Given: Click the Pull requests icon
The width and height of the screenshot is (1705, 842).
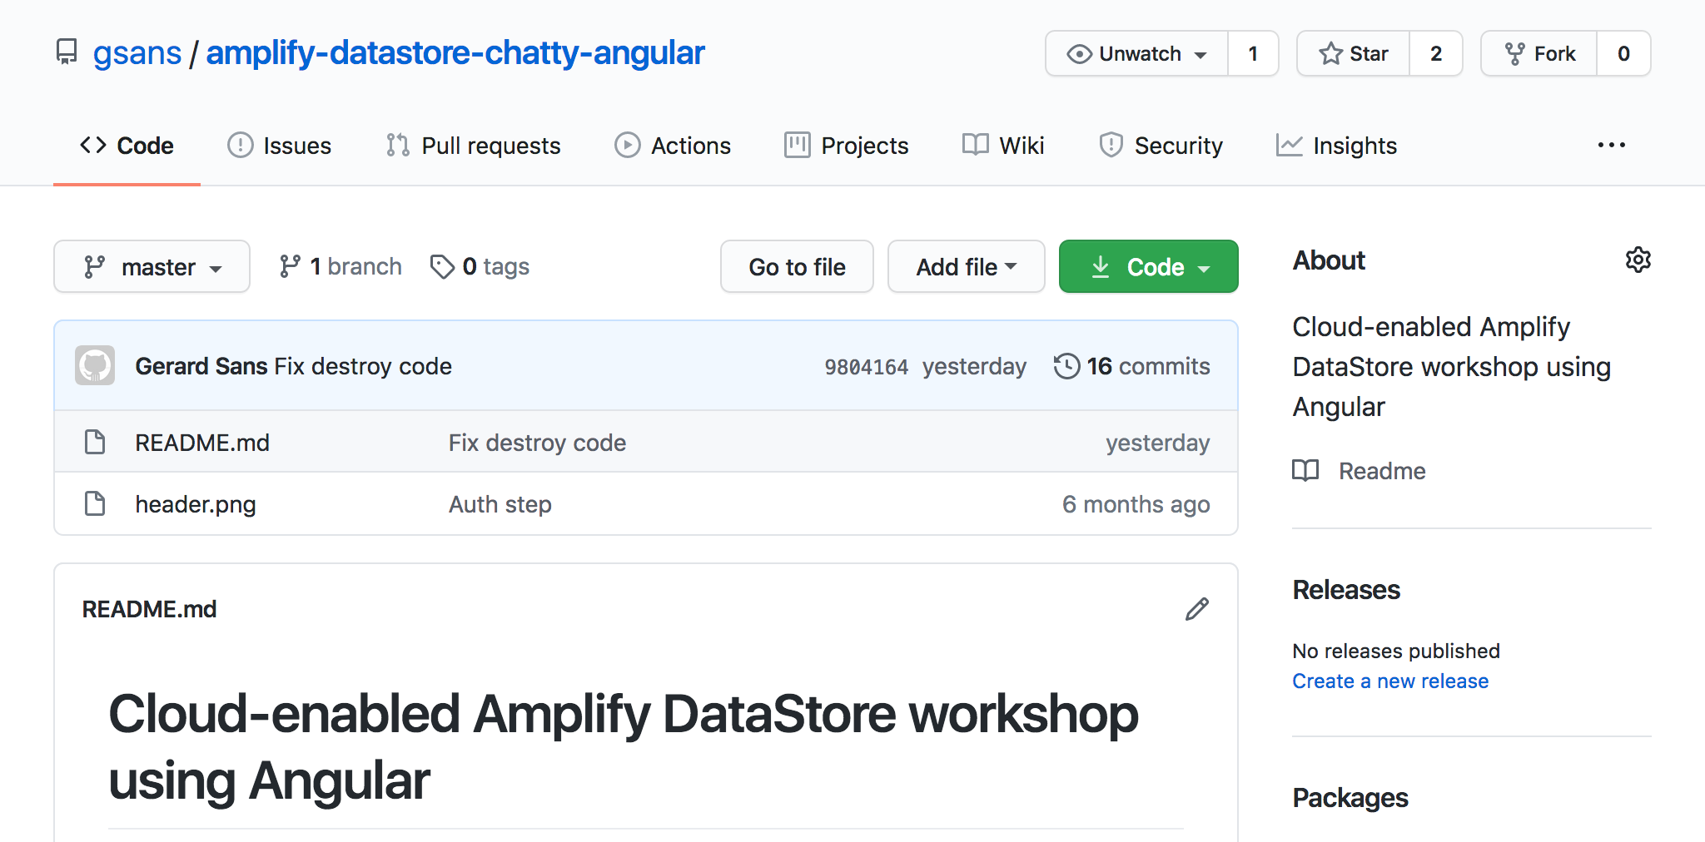Looking at the screenshot, I should pyautogui.click(x=397, y=145).
